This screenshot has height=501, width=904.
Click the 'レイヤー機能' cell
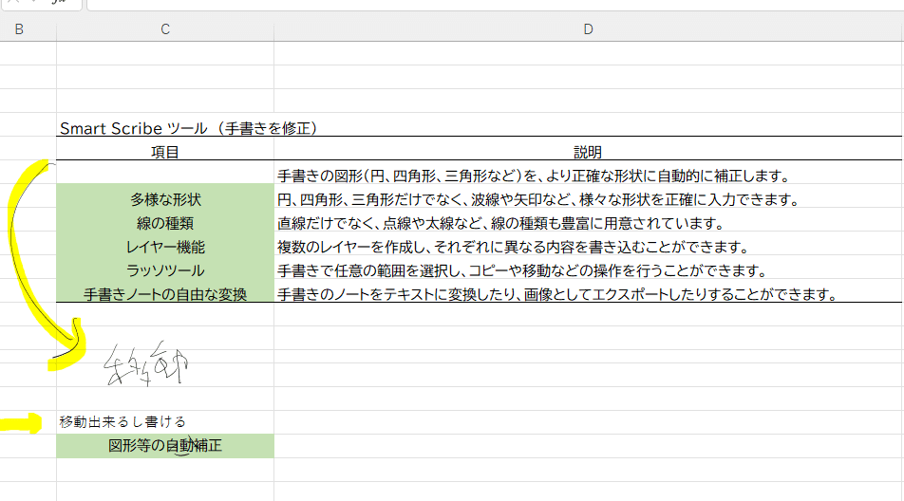pos(165,247)
